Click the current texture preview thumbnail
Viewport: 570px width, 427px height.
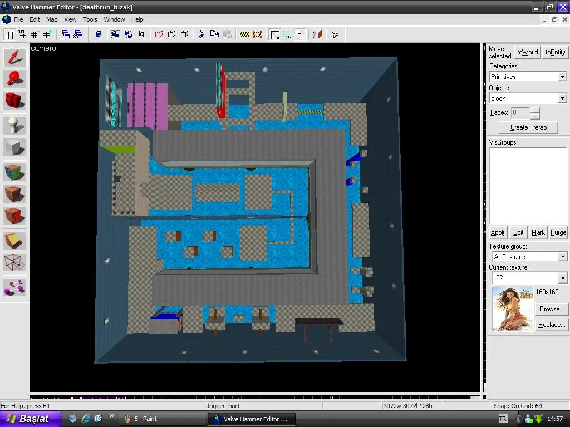(512, 309)
